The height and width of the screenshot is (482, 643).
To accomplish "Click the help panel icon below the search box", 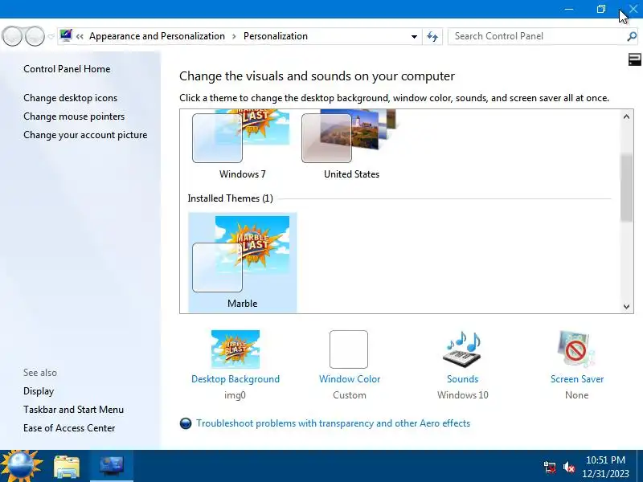I will (634, 59).
